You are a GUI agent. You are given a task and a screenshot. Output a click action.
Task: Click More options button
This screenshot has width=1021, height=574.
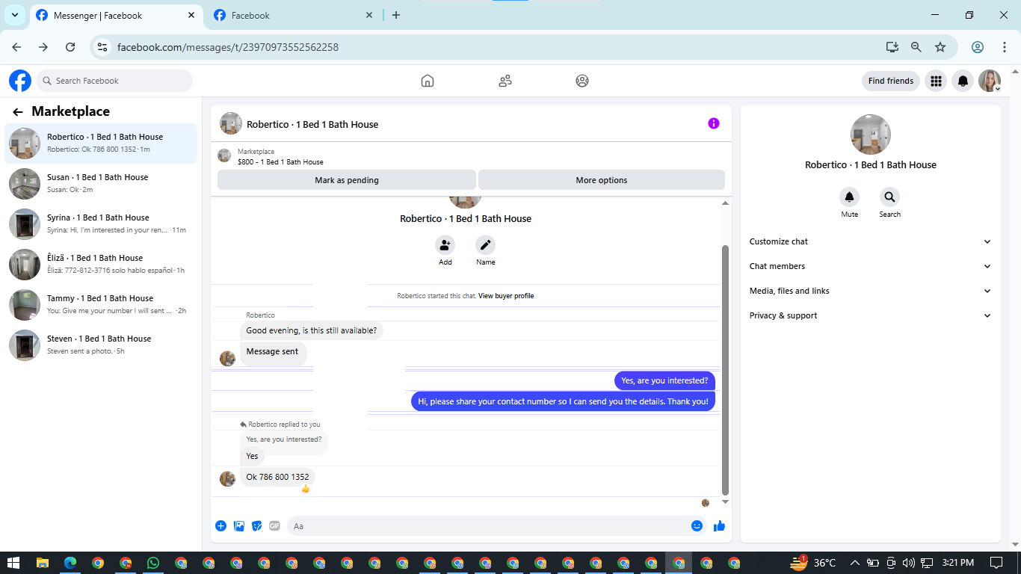[602, 180]
